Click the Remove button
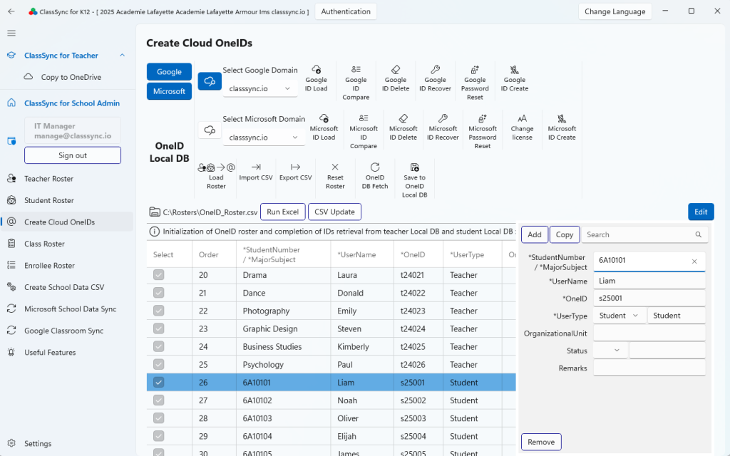Viewport: 730px width, 456px height. pyautogui.click(x=541, y=442)
